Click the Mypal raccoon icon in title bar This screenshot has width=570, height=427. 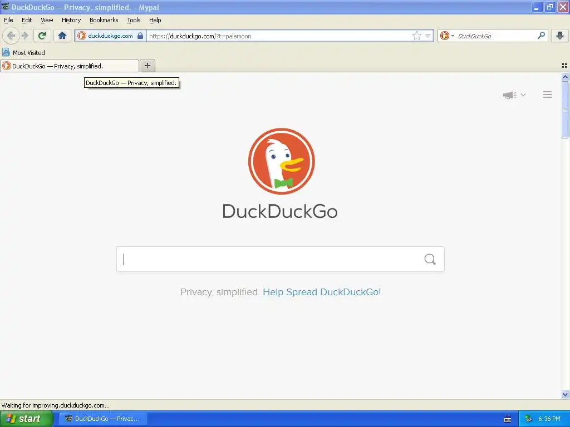pyautogui.click(x=6, y=6)
